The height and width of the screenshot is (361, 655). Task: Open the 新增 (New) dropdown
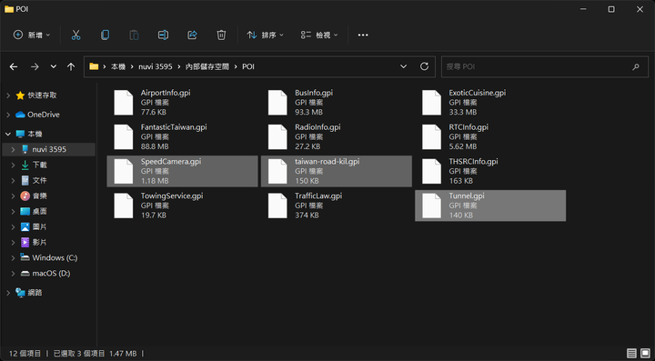(x=32, y=35)
